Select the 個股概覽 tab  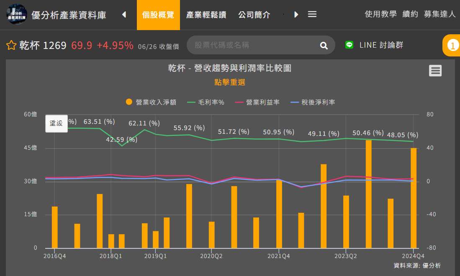coord(158,15)
